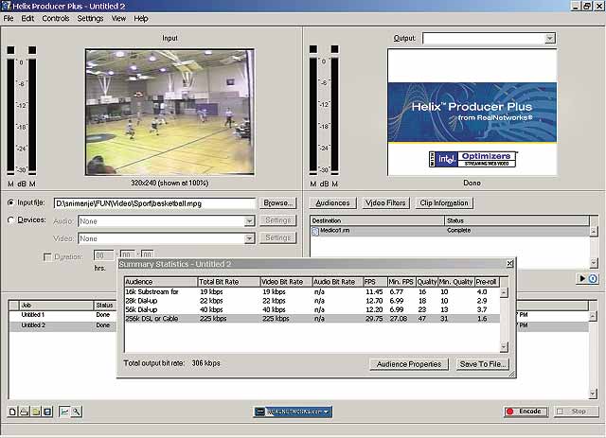Click the video device Settings button
The image size is (606, 438).
pyautogui.click(x=277, y=237)
